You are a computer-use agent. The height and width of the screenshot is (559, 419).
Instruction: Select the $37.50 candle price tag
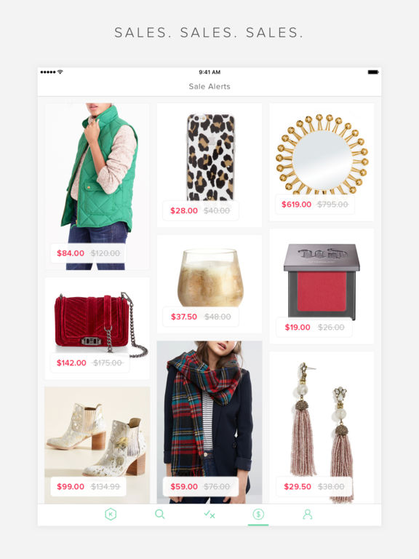(184, 317)
